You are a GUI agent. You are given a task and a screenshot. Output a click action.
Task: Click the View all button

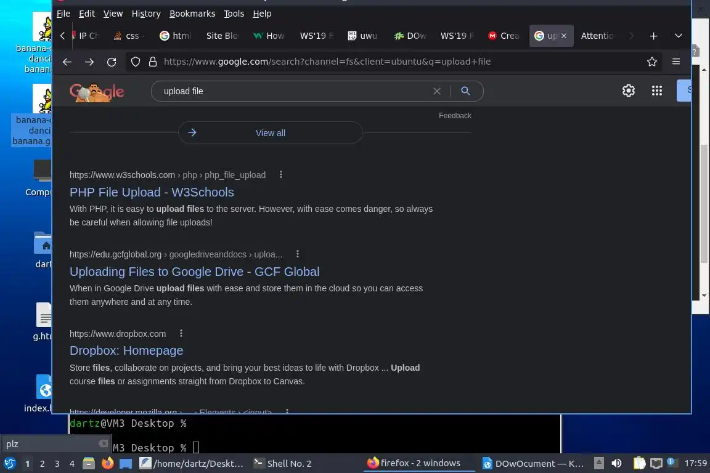click(271, 133)
